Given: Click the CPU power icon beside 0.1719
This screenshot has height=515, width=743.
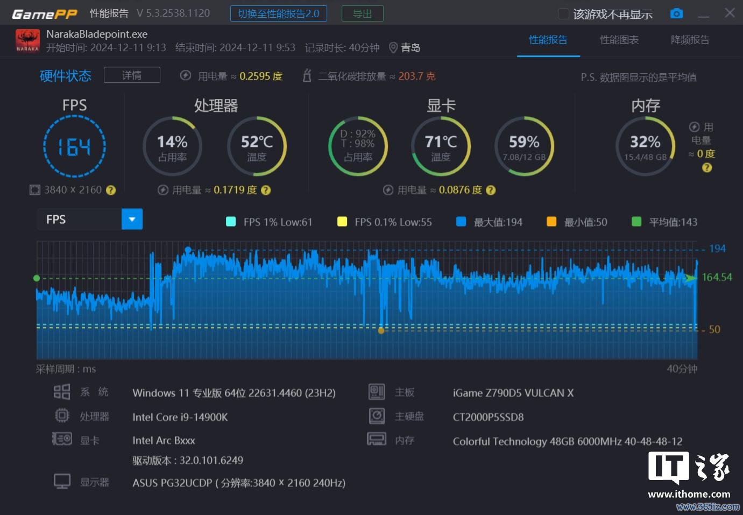Looking at the screenshot, I should (163, 190).
